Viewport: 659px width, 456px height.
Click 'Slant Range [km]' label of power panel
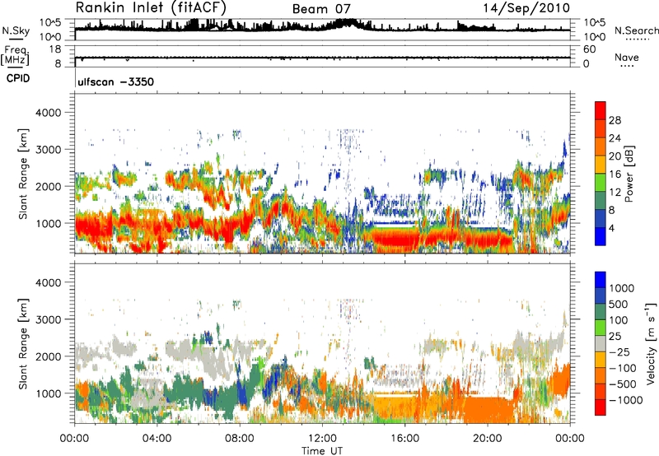[x=23, y=174]
